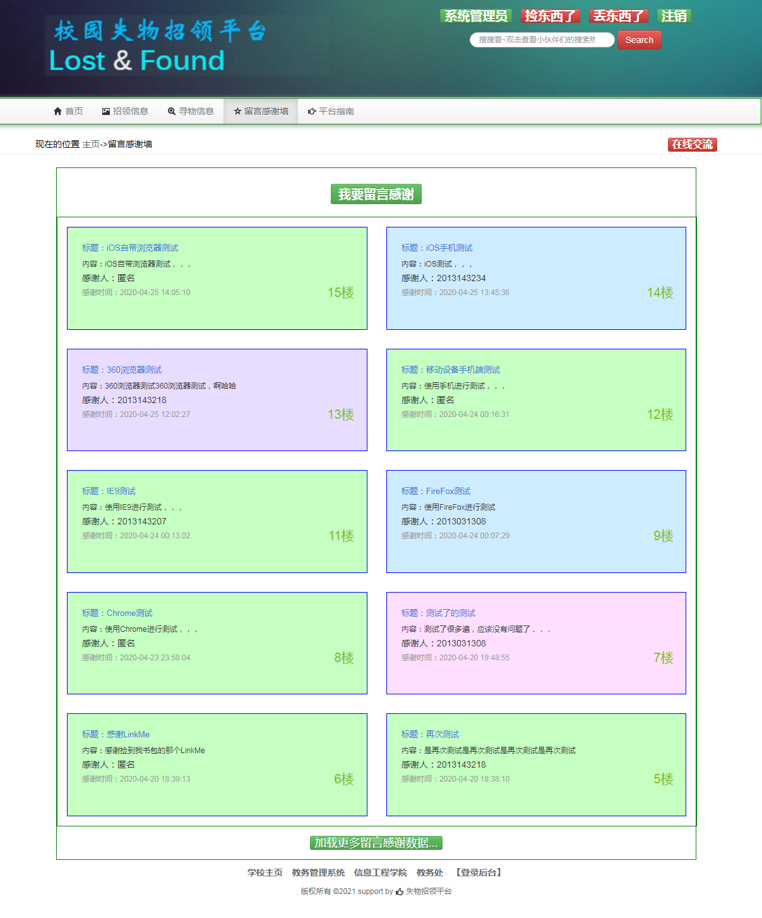The height and width of the screenshot is (918, 762).
Task: Click the pointing hand icon beside 平台指南
Action: coord(312,111)
